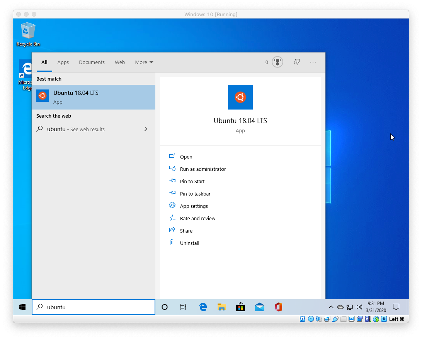
Task: Switch to the Documents search tab
Action: click(92, 62)
